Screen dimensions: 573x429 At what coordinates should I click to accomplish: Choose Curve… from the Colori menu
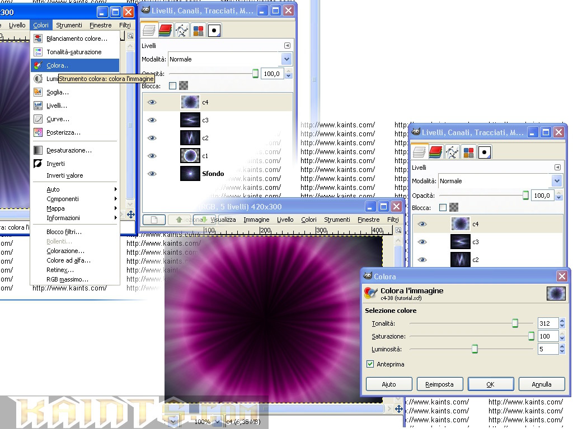[x=75, y=119]
